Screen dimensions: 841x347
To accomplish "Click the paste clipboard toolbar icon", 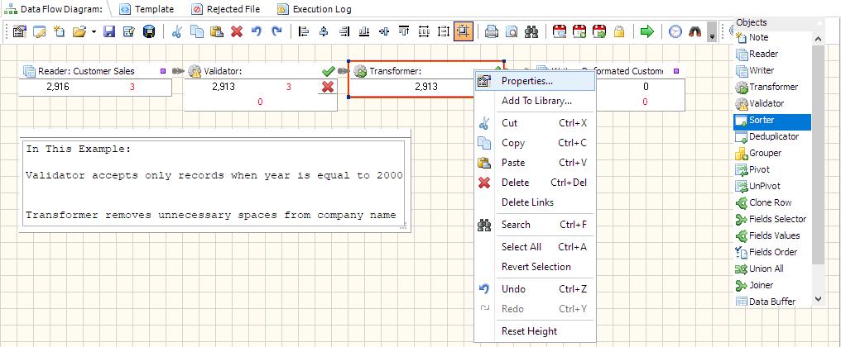I will (217, 32).
